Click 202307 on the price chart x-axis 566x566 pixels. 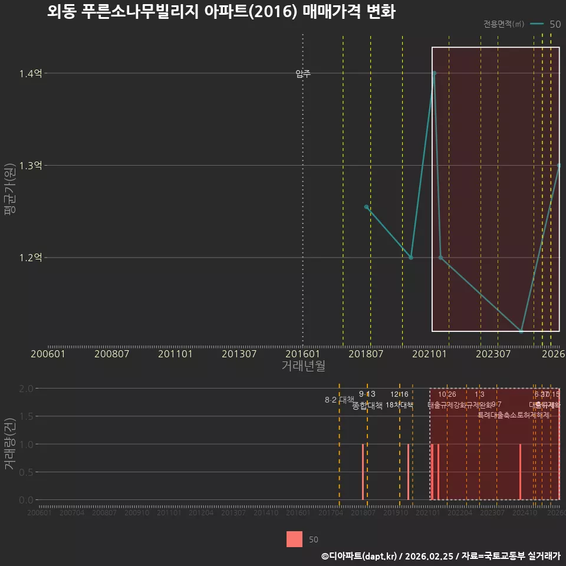coord(493,354)
